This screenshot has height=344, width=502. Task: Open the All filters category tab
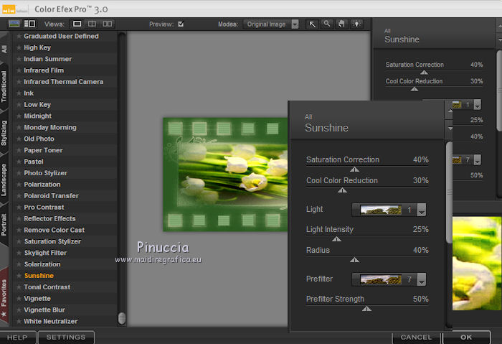[4, 49]
